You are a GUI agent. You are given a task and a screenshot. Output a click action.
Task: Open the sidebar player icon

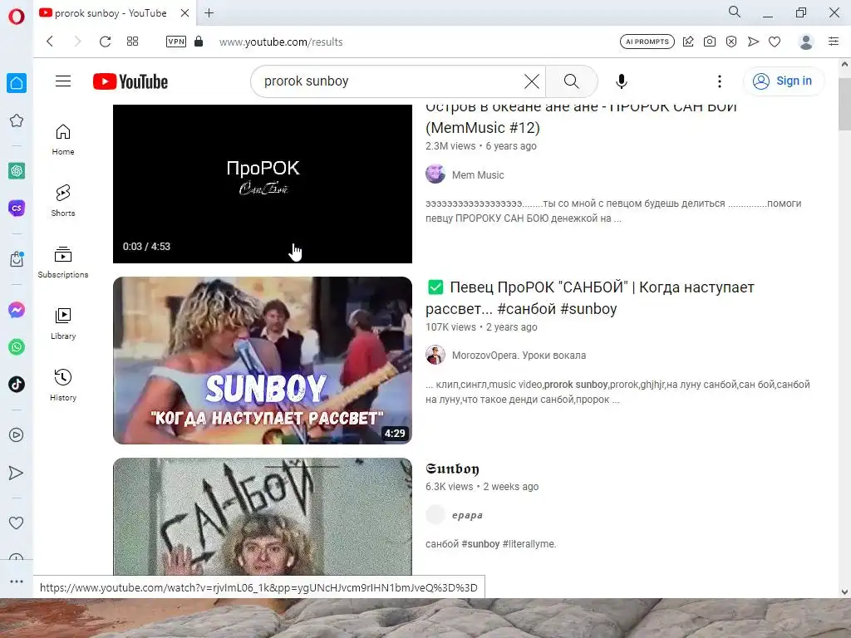[x=17, y=435]
